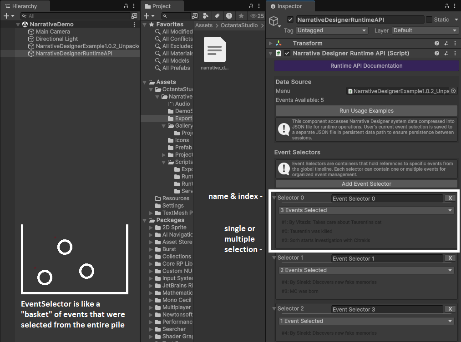
Task: Click the Add Event Selector button
Action: [366, 184]
